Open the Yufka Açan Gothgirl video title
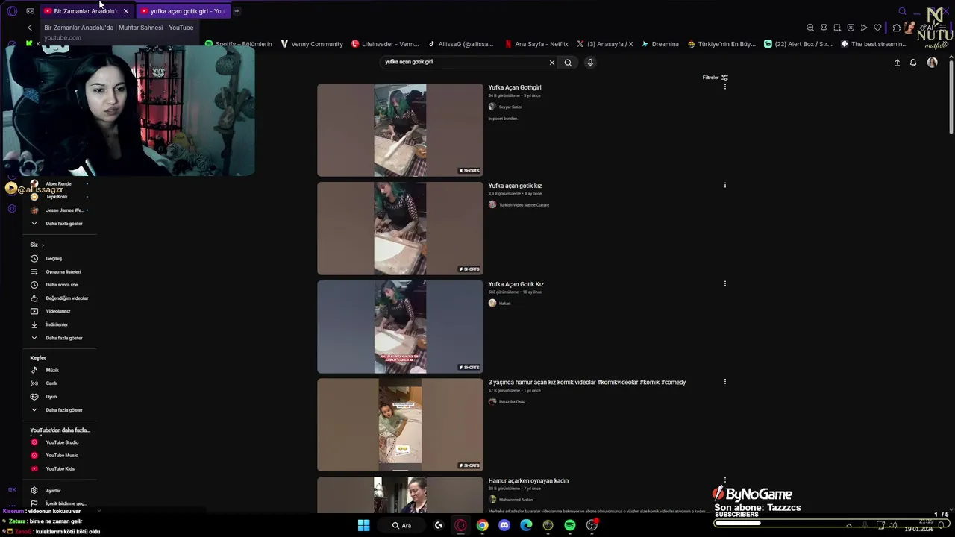 pyautogui.click(x=515, y=87)
